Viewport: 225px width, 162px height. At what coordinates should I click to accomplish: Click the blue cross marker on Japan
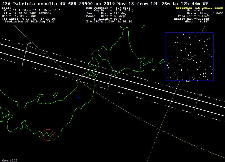click(79, 97)
